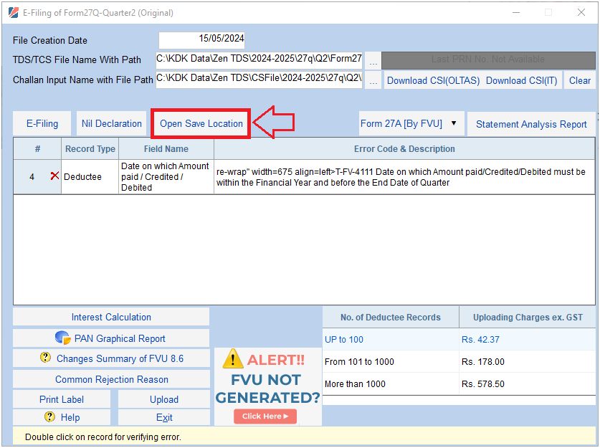Open Interest Calculation
The height and width of the screenshot is (448, 600).
tap(111, 317)
